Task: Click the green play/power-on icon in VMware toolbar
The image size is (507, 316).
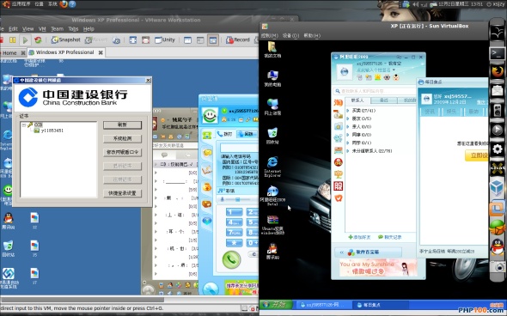Action: [25, 40]
